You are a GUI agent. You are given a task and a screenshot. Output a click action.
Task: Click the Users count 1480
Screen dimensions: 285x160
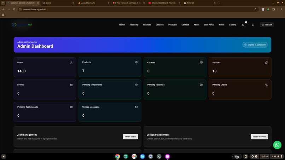click(22, 71)
